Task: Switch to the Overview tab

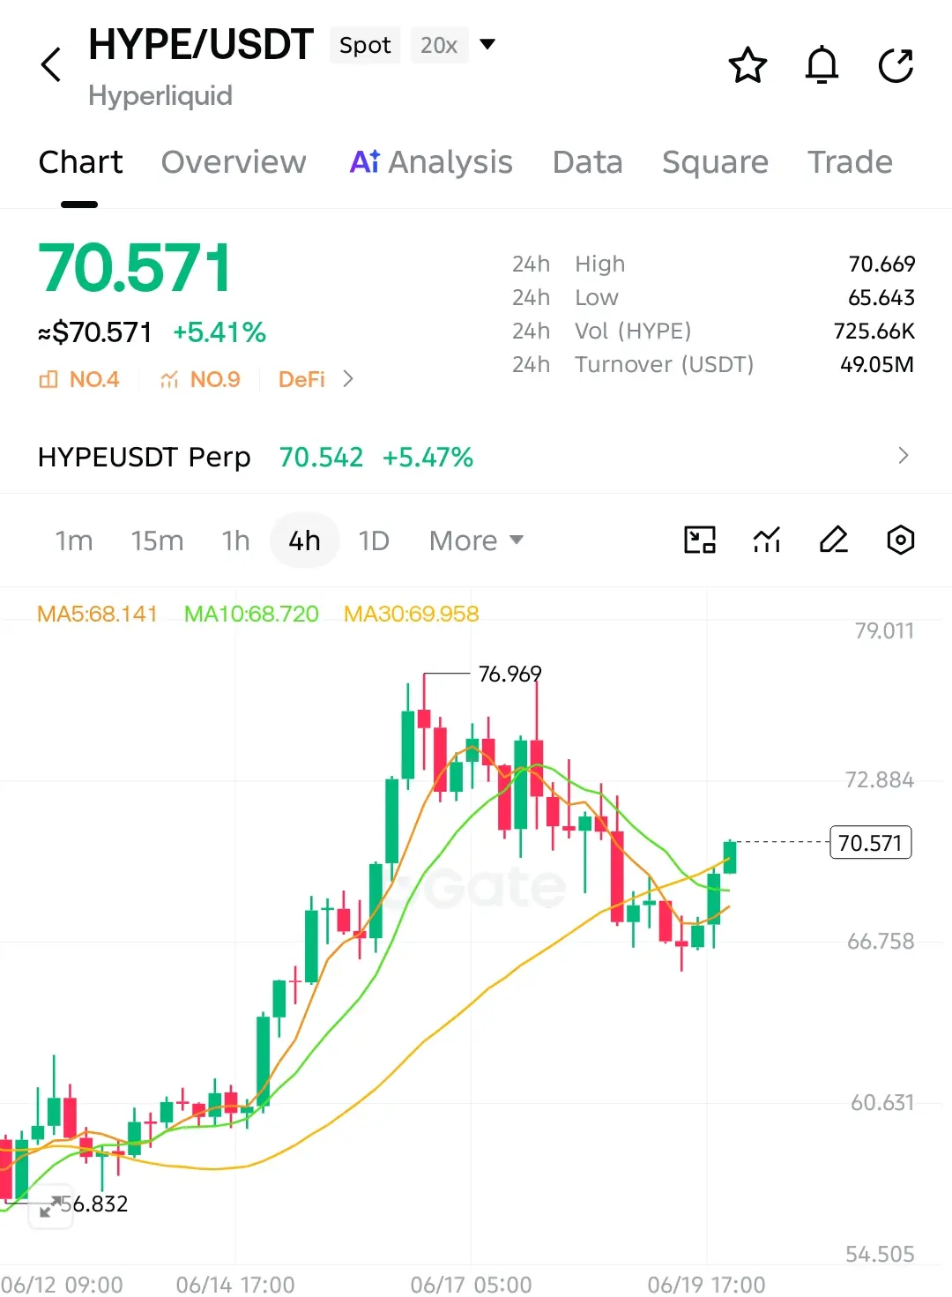Action: coord(234,162)
